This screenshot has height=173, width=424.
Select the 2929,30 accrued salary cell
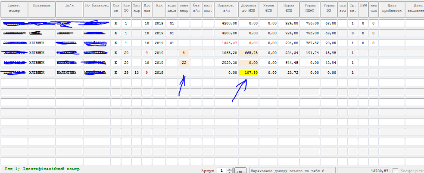(x=226, y=63)
